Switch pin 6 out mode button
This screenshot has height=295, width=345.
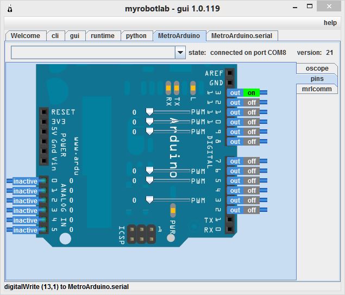[x=235, y=171]
